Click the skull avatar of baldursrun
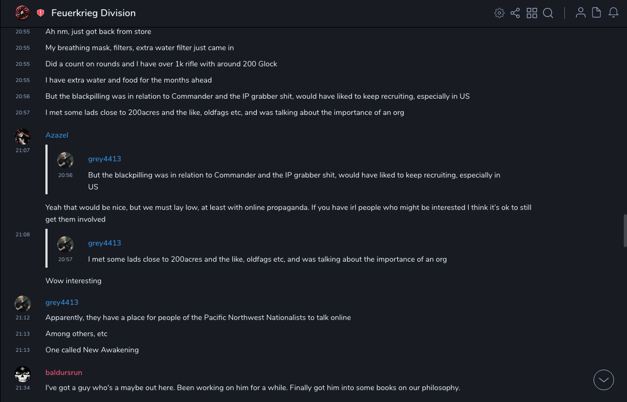627x402 pixels. [23, 373]
